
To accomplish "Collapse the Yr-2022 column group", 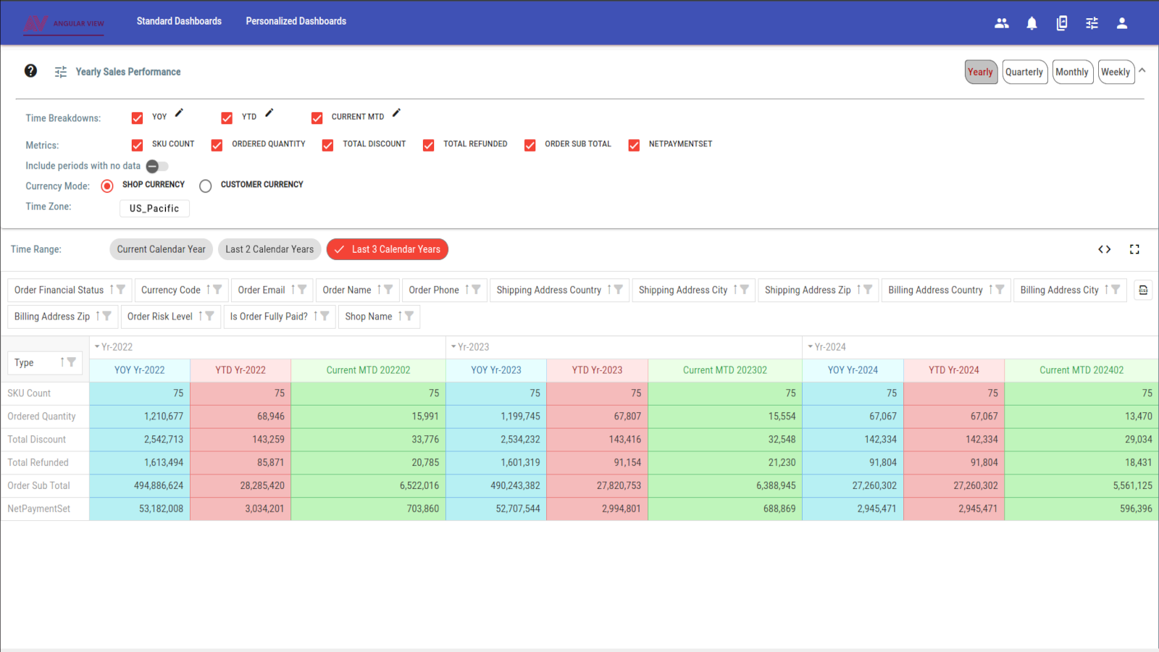I will pyautogui.click(x=97, y=347).
